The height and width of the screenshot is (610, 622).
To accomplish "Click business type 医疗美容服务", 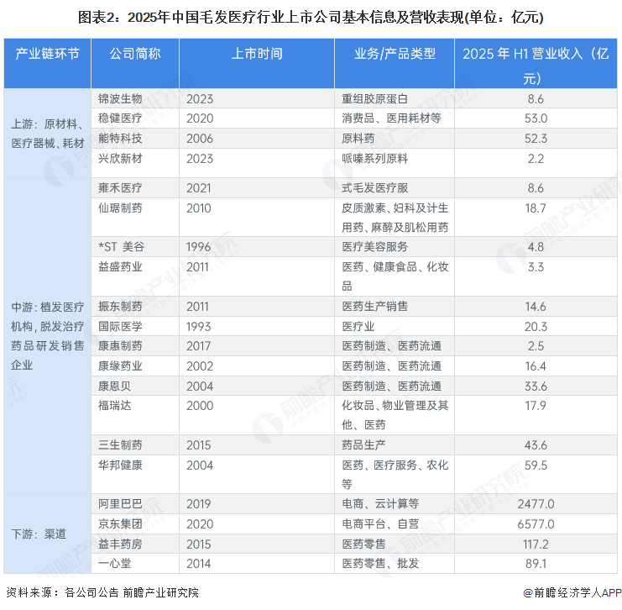I will click(375, 247).
